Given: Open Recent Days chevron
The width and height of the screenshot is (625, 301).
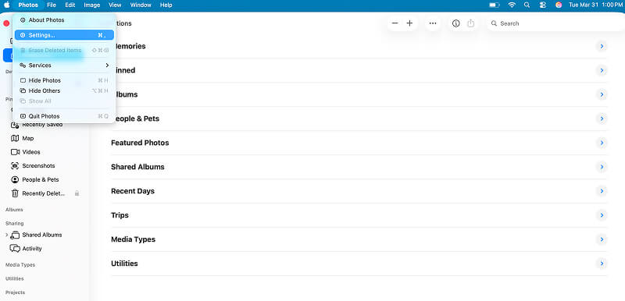Looking at the screenshot, I should point(602,191).
